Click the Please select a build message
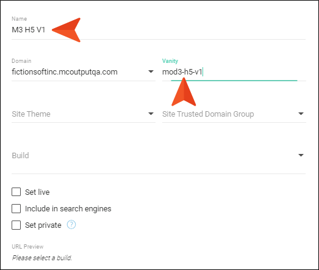 42,258
